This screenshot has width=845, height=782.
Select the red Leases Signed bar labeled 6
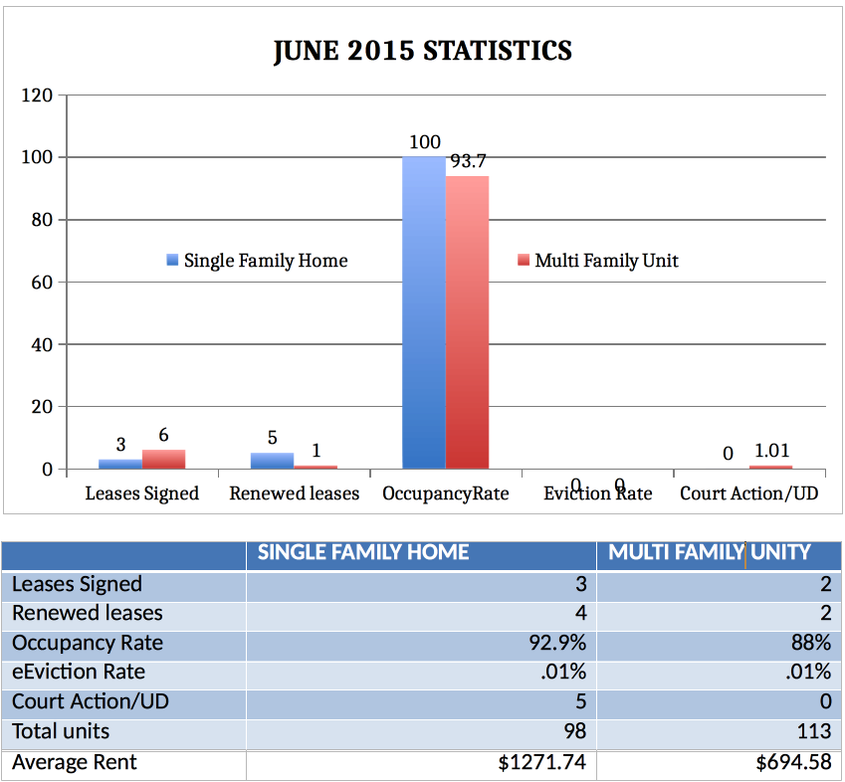[x=163, y=460]
